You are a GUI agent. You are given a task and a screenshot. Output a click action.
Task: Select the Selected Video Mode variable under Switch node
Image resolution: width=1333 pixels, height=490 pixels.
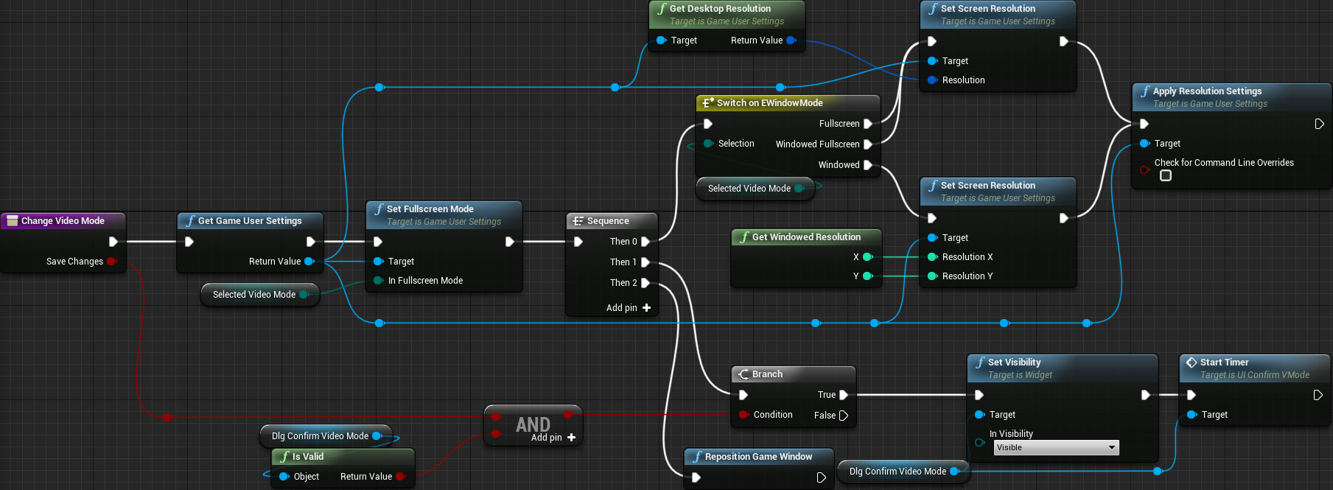pyautogui.click(x=755, y=189)
